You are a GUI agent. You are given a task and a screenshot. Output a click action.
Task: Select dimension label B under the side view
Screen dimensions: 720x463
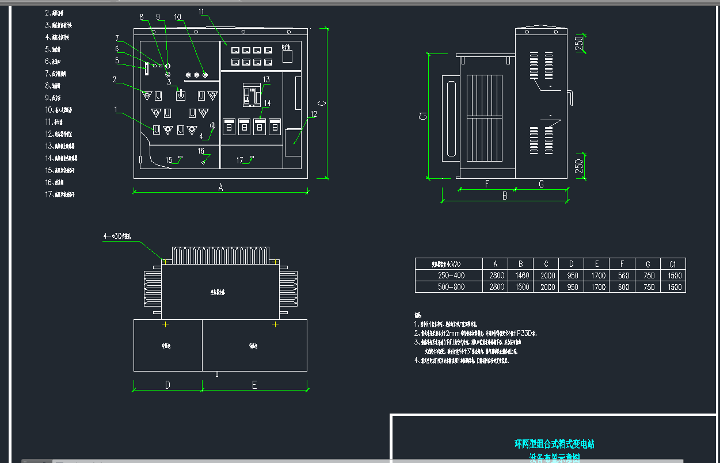point(505,196)
